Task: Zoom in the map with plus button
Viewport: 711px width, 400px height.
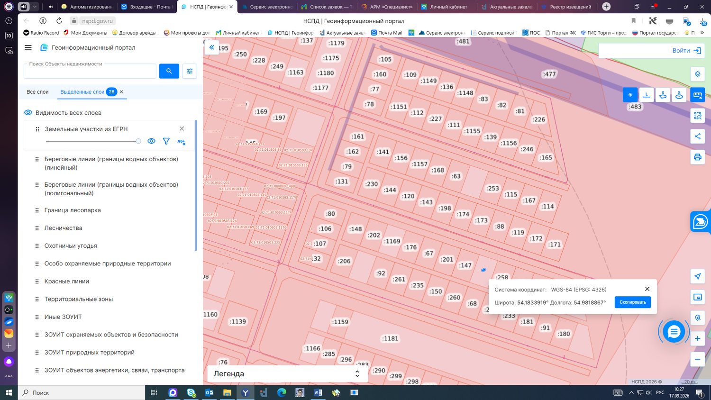Action: pyautogui.click(x=697, y=338)
